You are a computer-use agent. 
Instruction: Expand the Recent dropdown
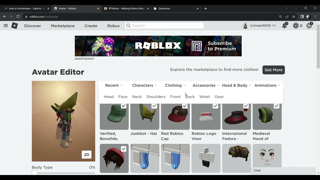[x=114, y=85]
